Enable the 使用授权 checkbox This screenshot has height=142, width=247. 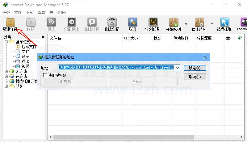(45, 75)
